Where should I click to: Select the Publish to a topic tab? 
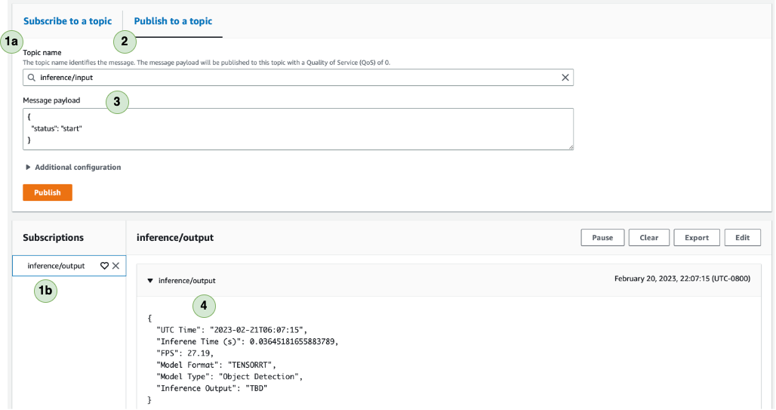173,21
